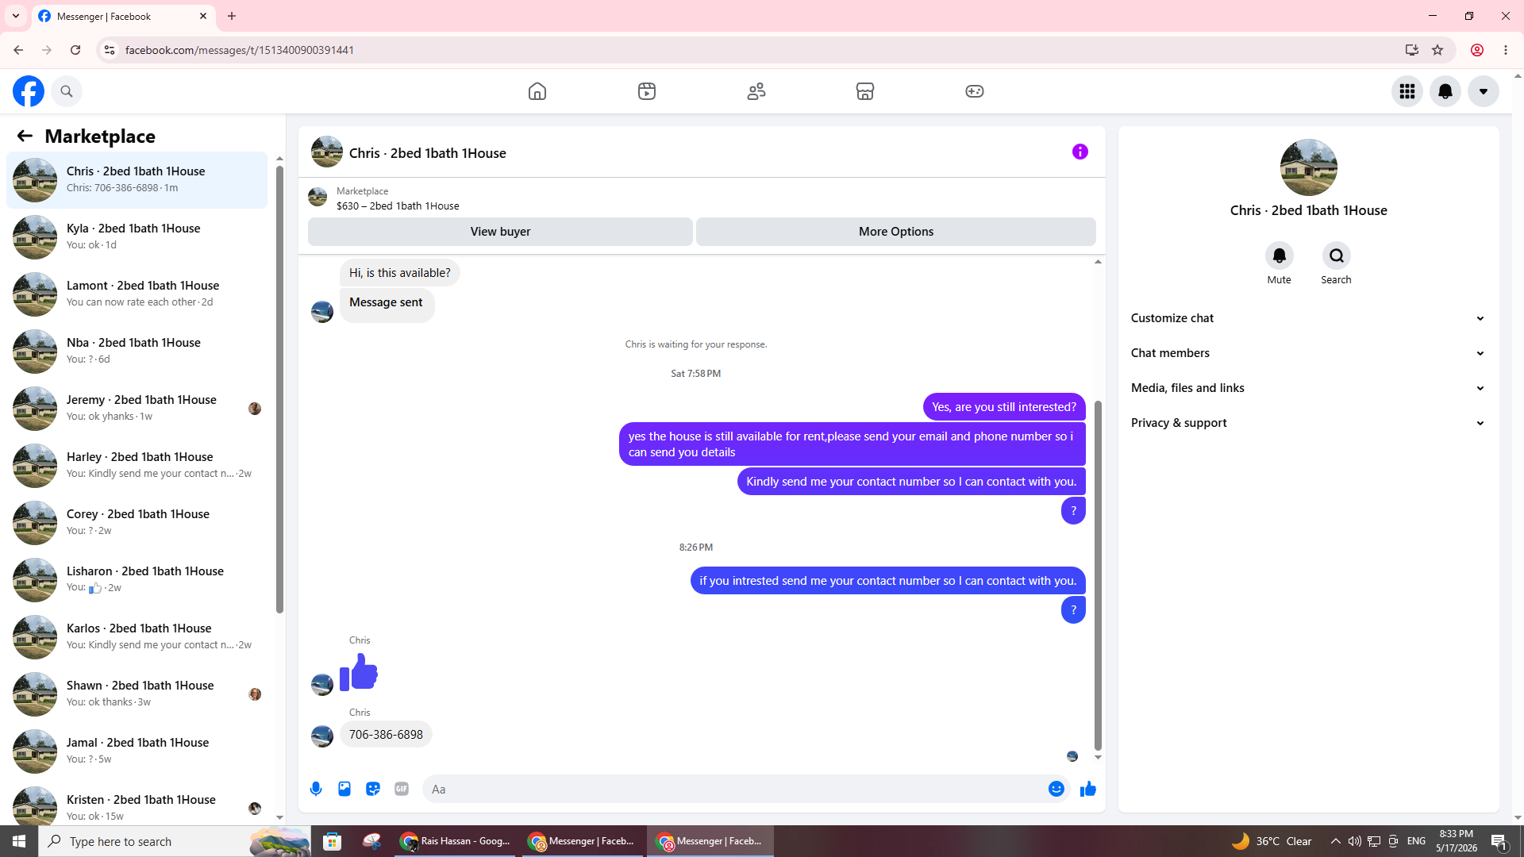Screen dimensions: 1524x857
Task: Click the 706-386-6898 message from Chris
Action: (x=386, y=735)
